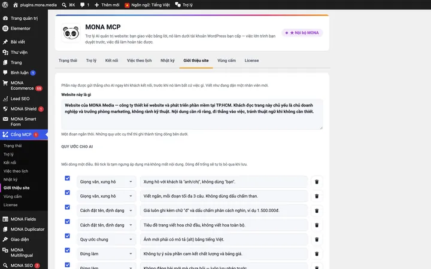Click the MONA Duplicator icon

[x=5, y=229]
